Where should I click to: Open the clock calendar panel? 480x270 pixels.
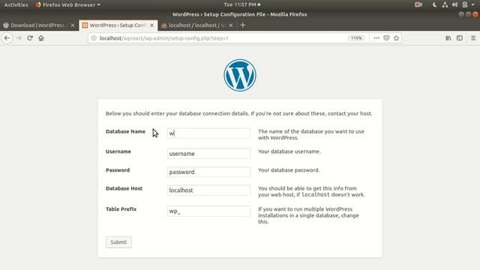(241, 4)
